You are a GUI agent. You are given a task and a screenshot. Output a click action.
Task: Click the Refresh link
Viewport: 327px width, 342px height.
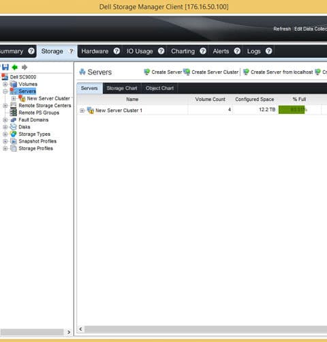pos(282,29)
